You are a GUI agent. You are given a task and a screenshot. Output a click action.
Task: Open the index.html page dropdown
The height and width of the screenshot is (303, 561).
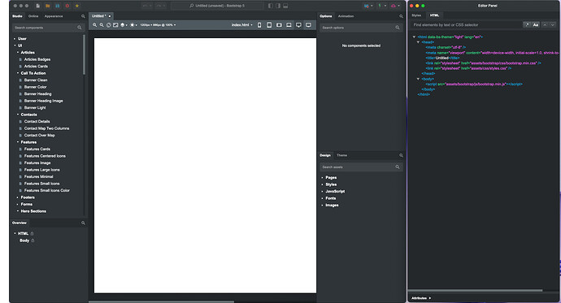click(x=241, y=25)
